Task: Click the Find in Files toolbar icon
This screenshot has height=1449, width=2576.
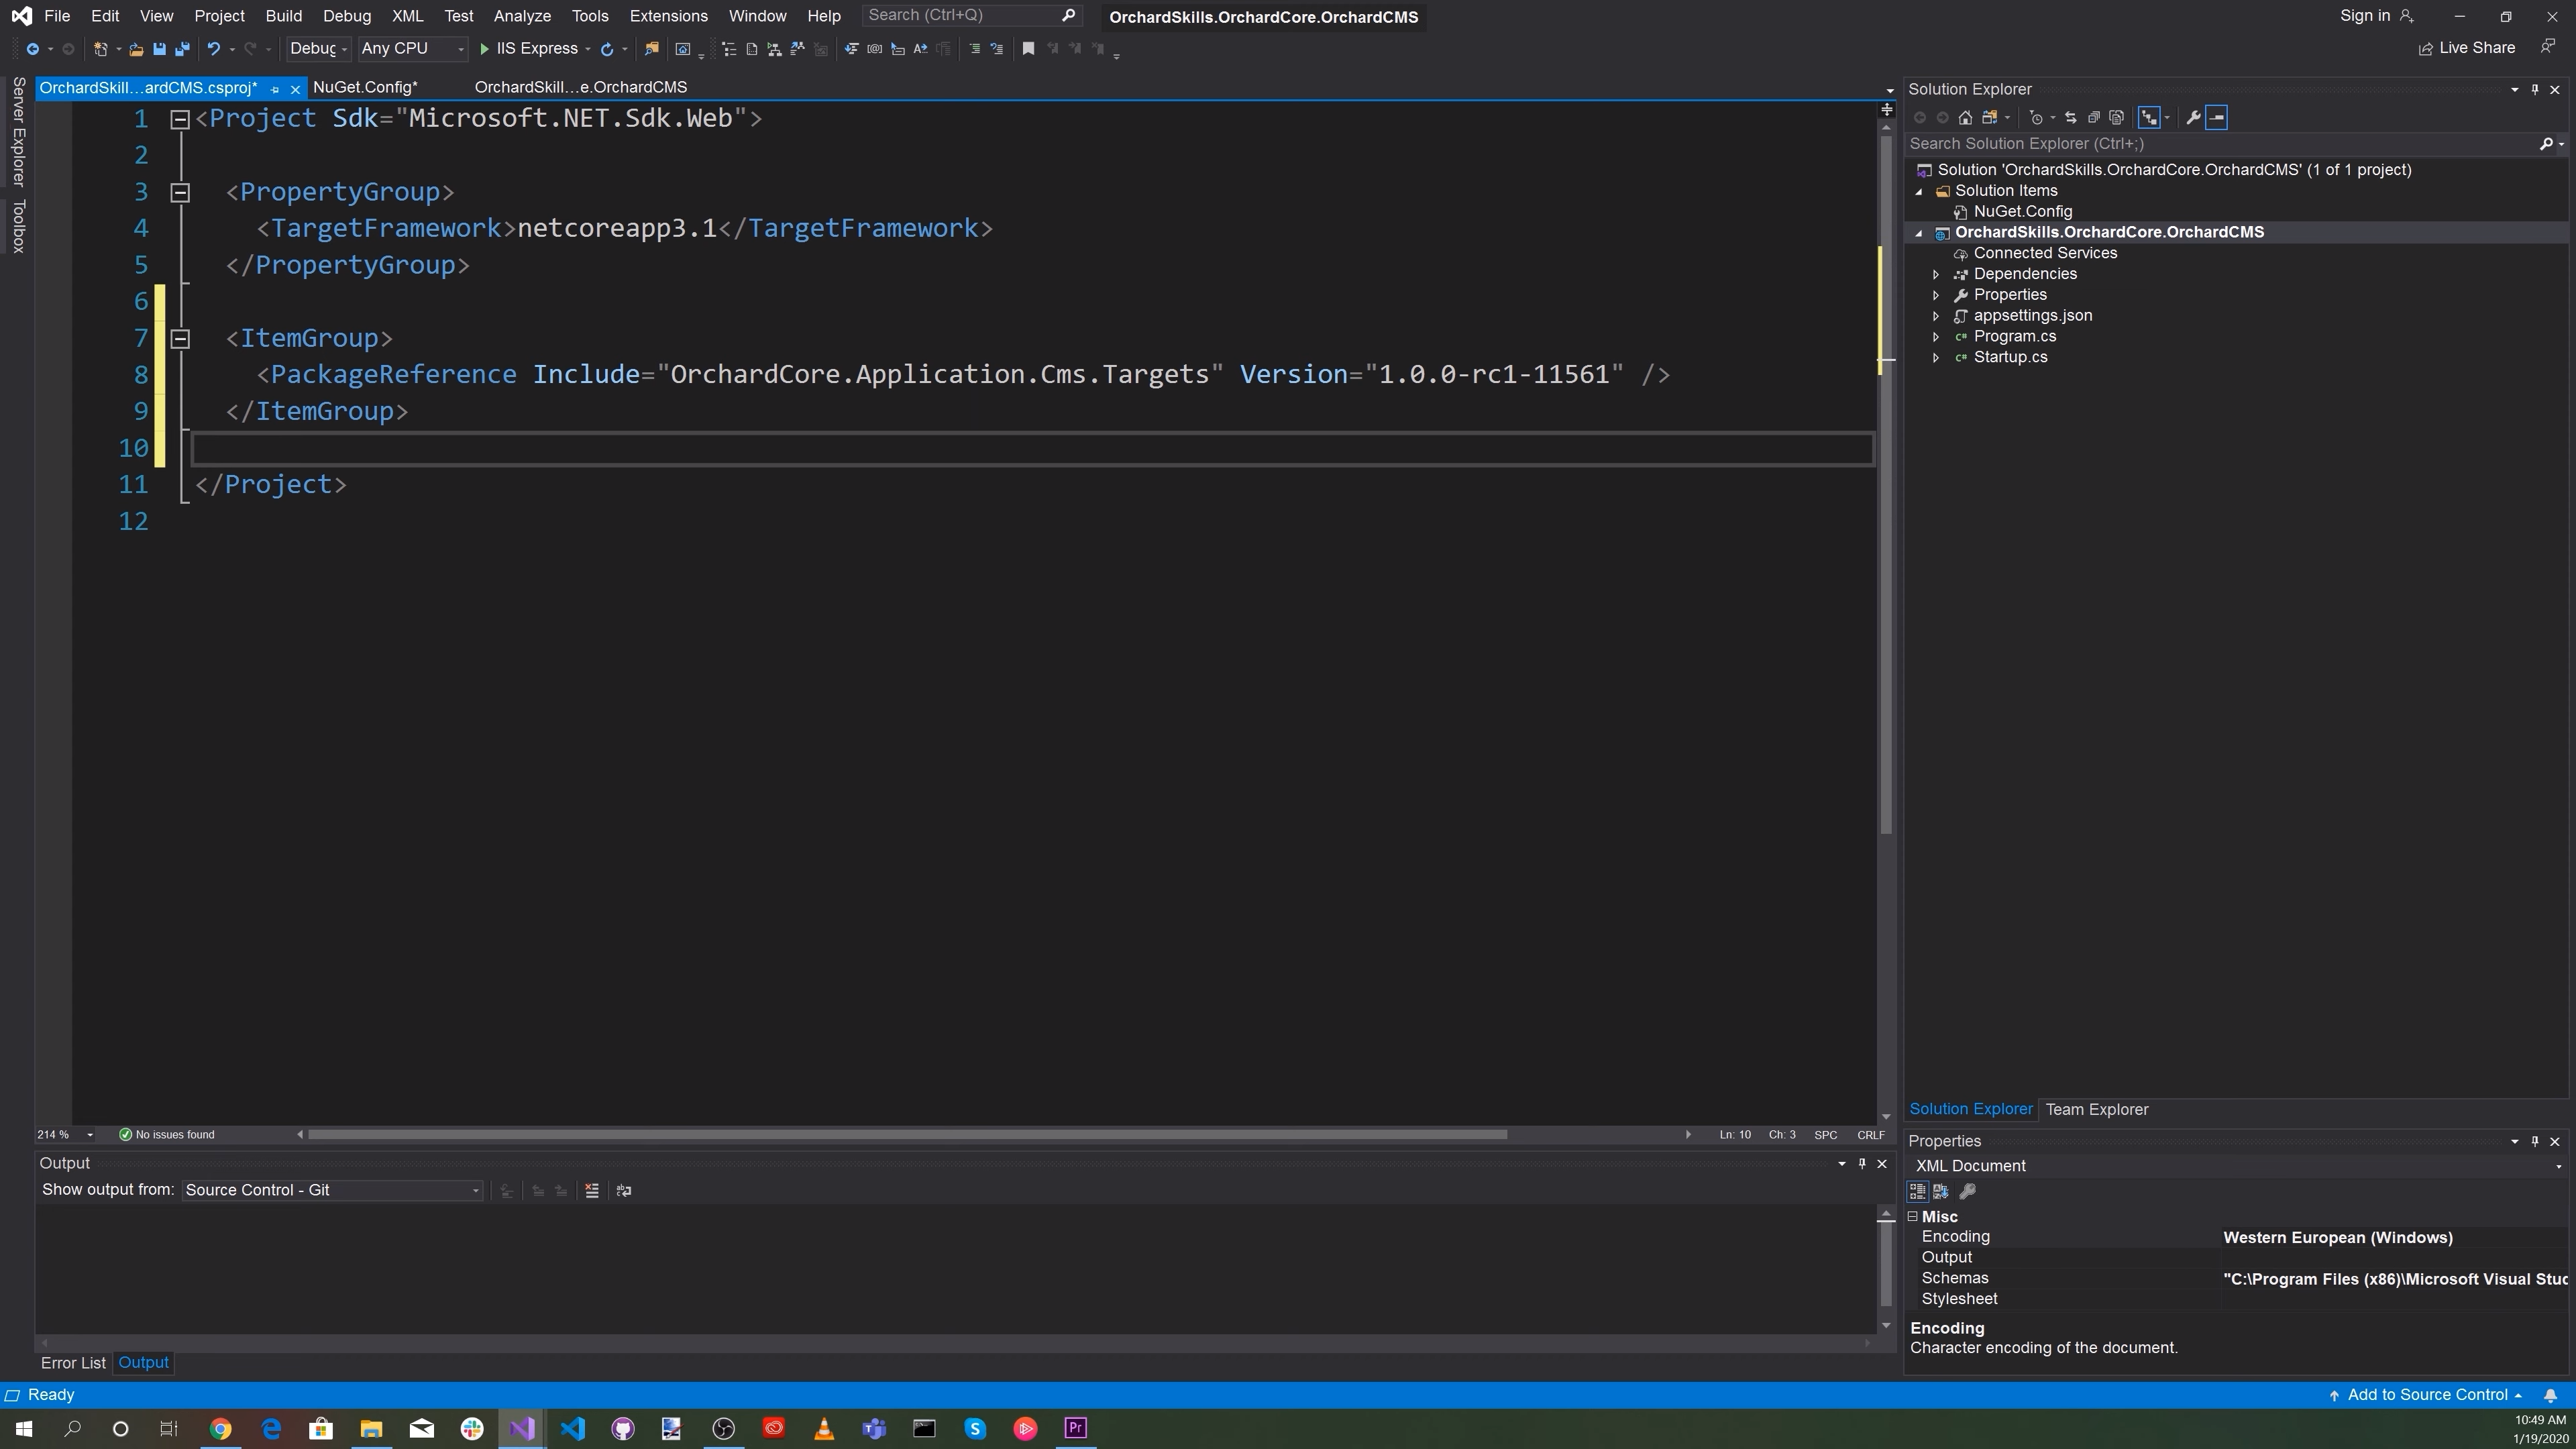Action: pos(652,49)
